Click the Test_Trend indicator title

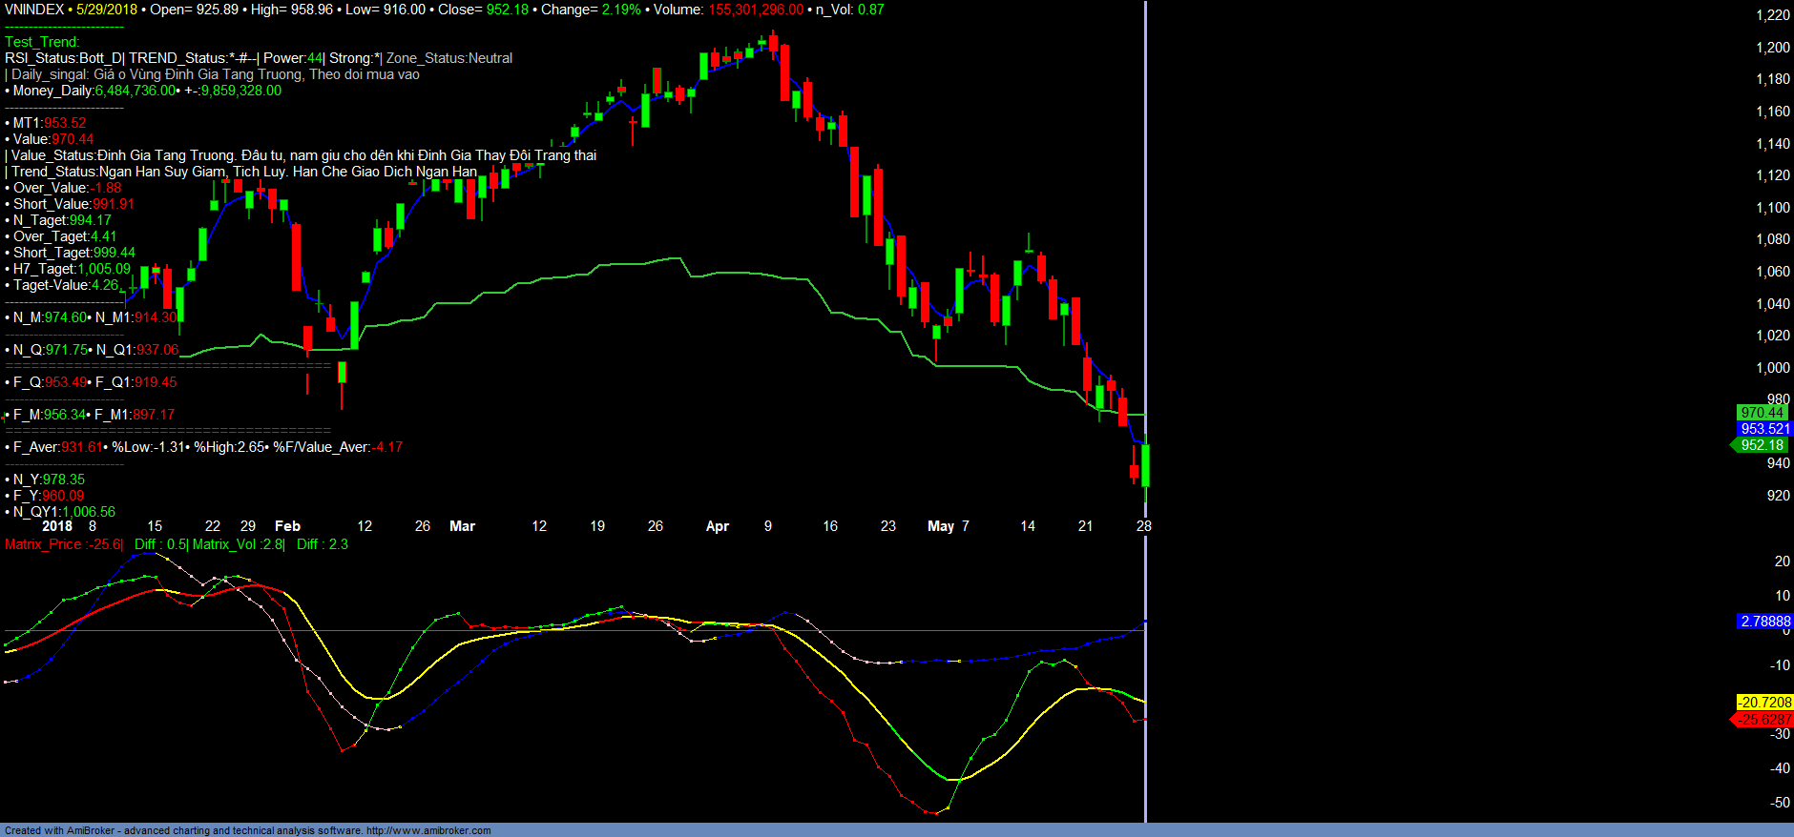pos(42,42)
